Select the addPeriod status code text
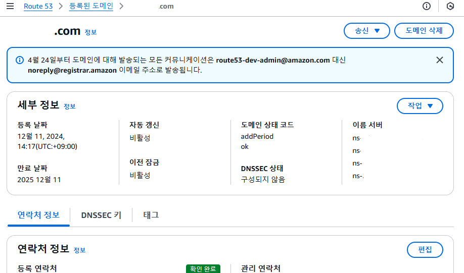 click(257, 136)
